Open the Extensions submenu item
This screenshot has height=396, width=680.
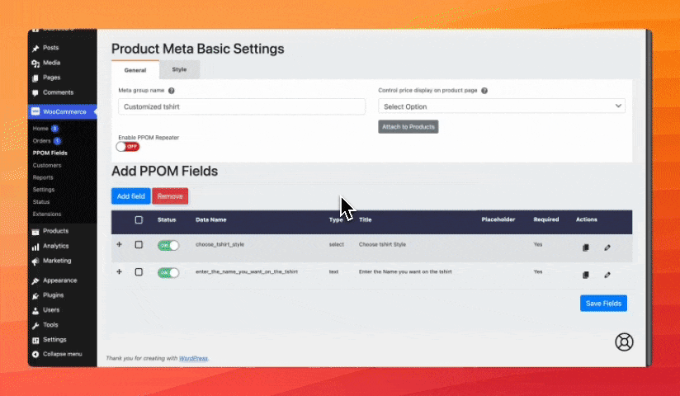(x=47, y=214)
